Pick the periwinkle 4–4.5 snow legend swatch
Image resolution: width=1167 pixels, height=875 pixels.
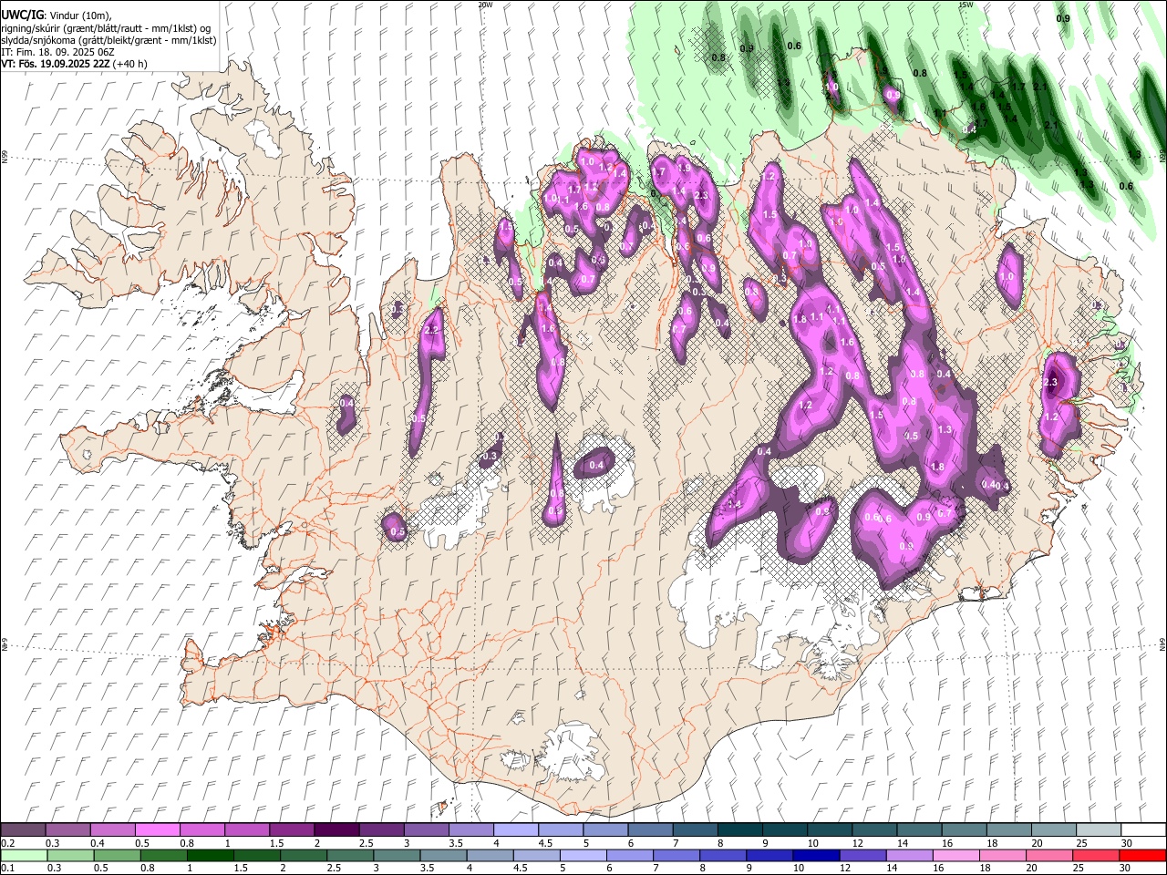click(x=515, y=829)
